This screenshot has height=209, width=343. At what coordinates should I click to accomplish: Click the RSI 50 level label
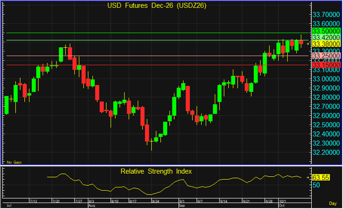[316, 185]
